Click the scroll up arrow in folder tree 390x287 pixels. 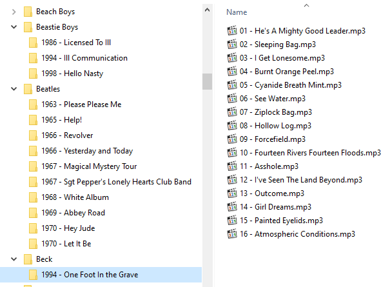pos(207,10)
